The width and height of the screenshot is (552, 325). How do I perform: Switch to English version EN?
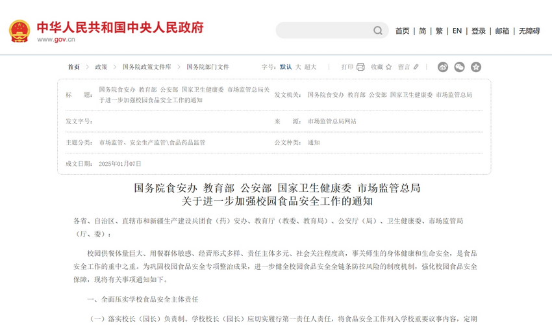457,31
